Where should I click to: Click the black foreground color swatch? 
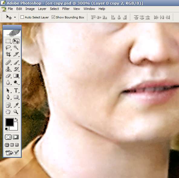pos(10,122)
